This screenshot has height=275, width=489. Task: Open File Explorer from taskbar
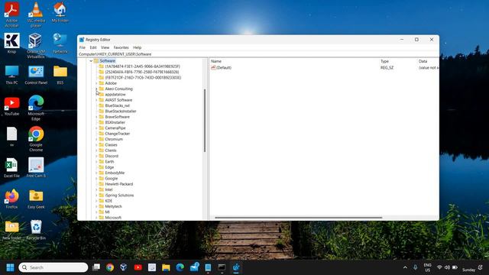pyautogui.click(x=166, y=267)
